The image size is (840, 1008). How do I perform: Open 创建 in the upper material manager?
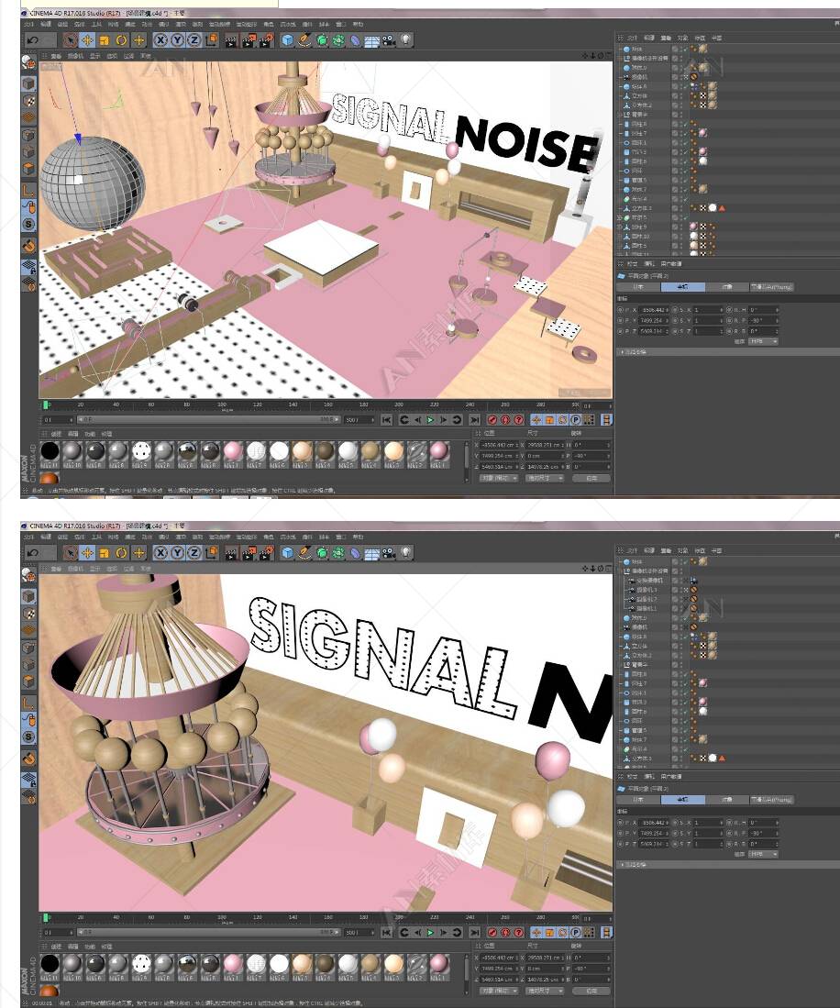tap(56, 434)
